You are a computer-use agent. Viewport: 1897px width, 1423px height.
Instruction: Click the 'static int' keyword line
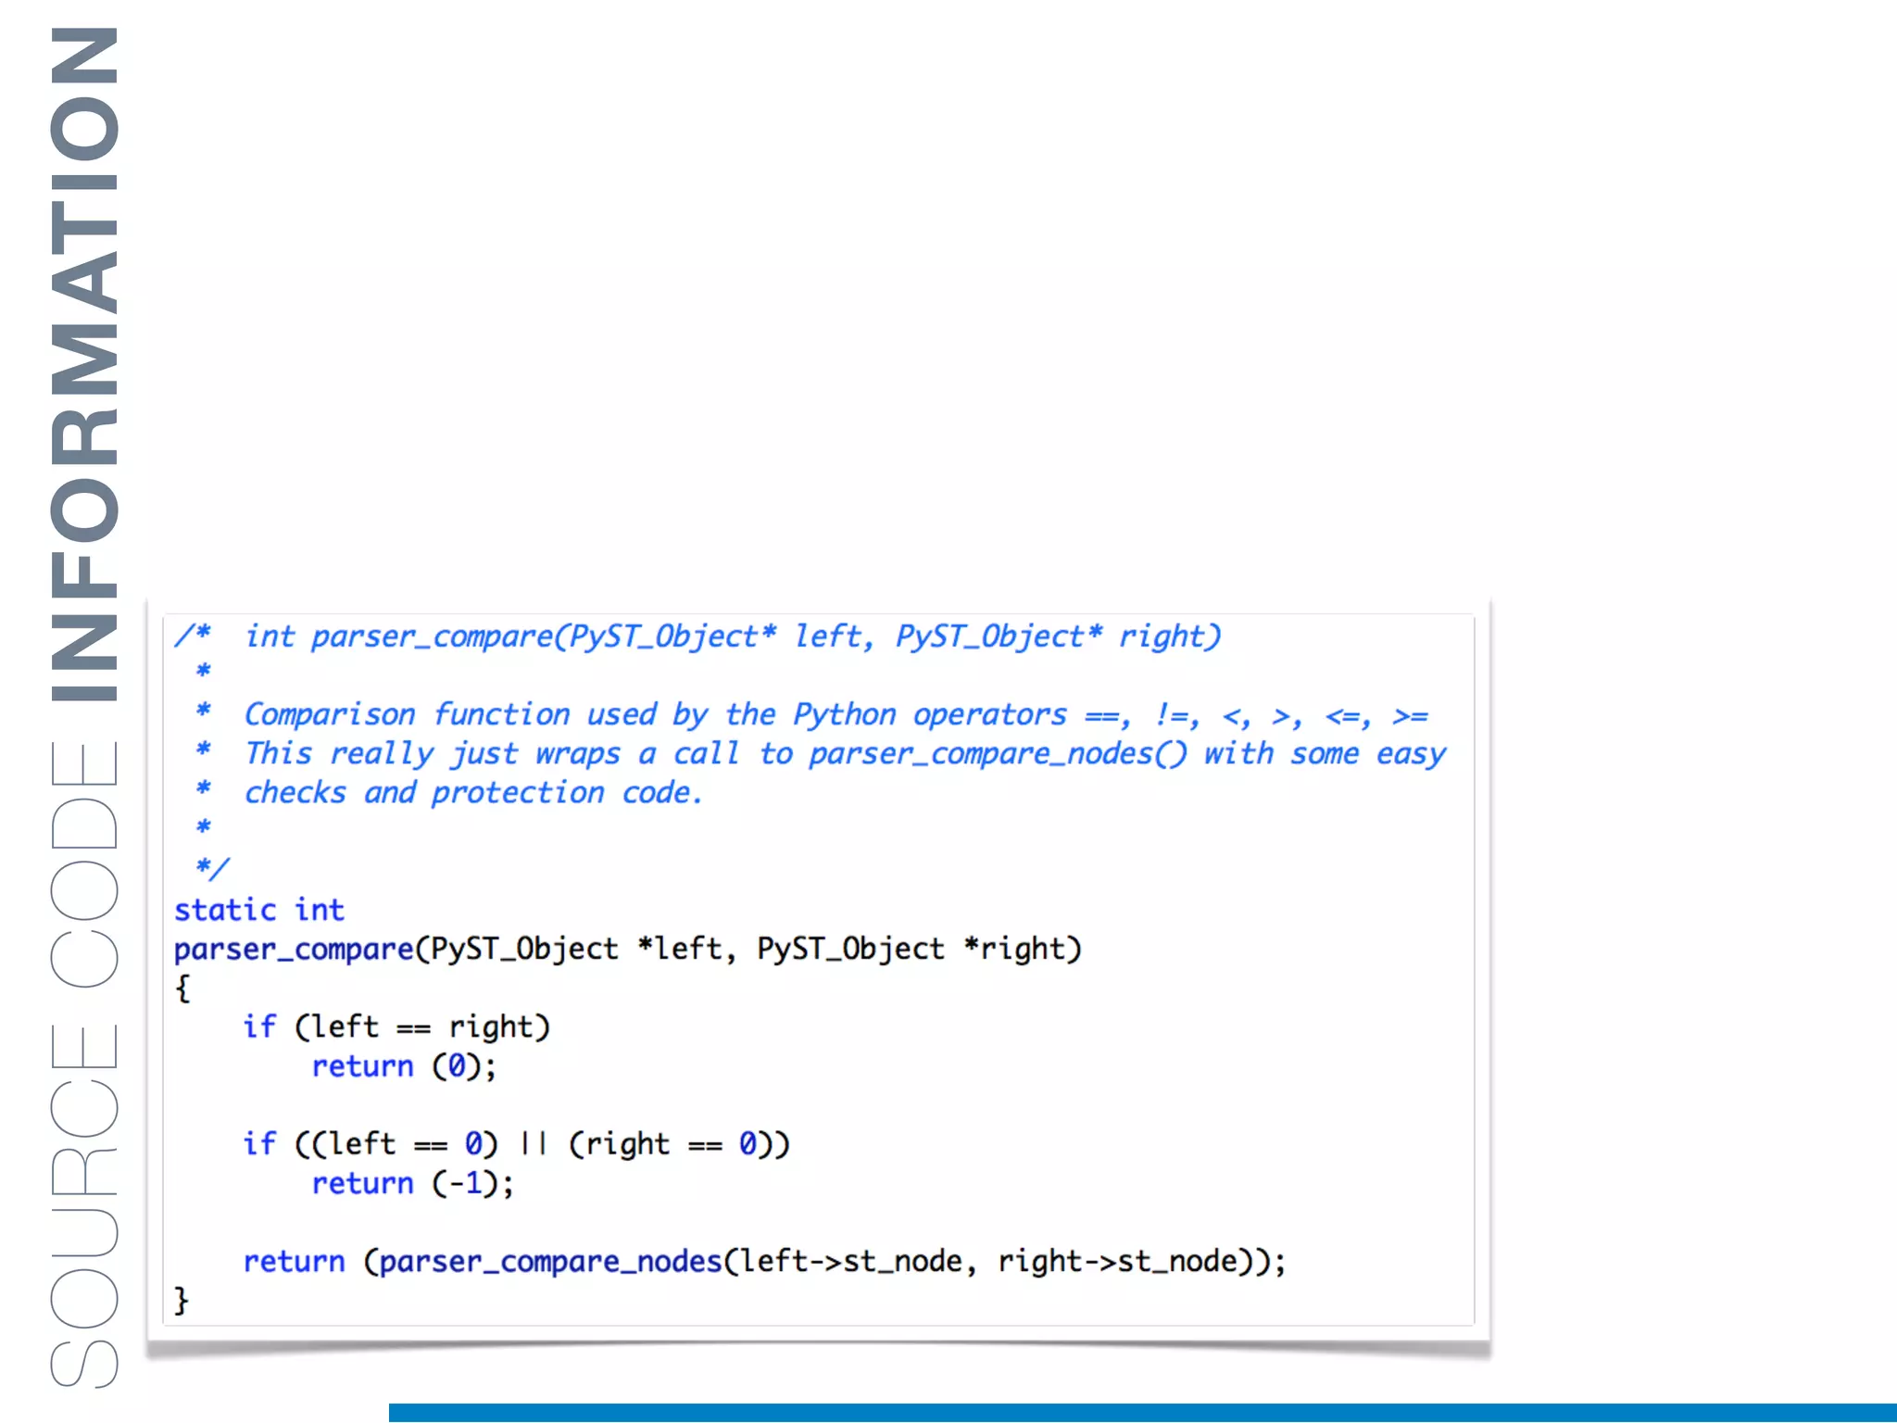(259, 910)
